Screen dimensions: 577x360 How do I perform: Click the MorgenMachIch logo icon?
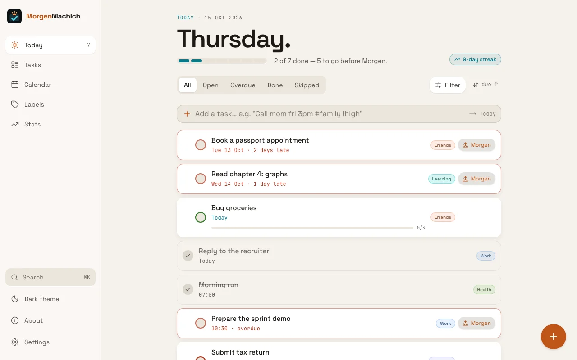coord(14,16)
